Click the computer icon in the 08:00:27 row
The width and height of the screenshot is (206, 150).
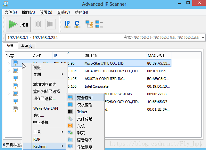tap(15, 94)
